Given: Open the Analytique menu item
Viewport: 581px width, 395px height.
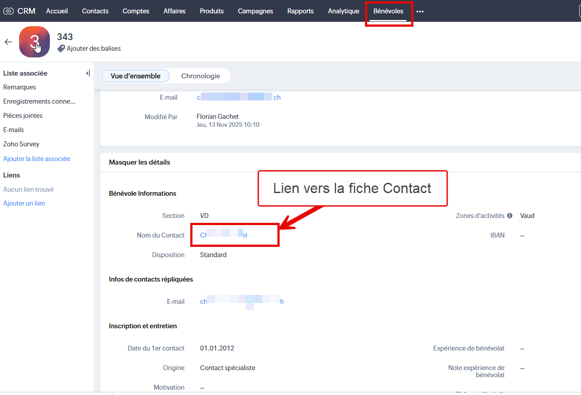Looking at the screenshot, I should point(343,11).
